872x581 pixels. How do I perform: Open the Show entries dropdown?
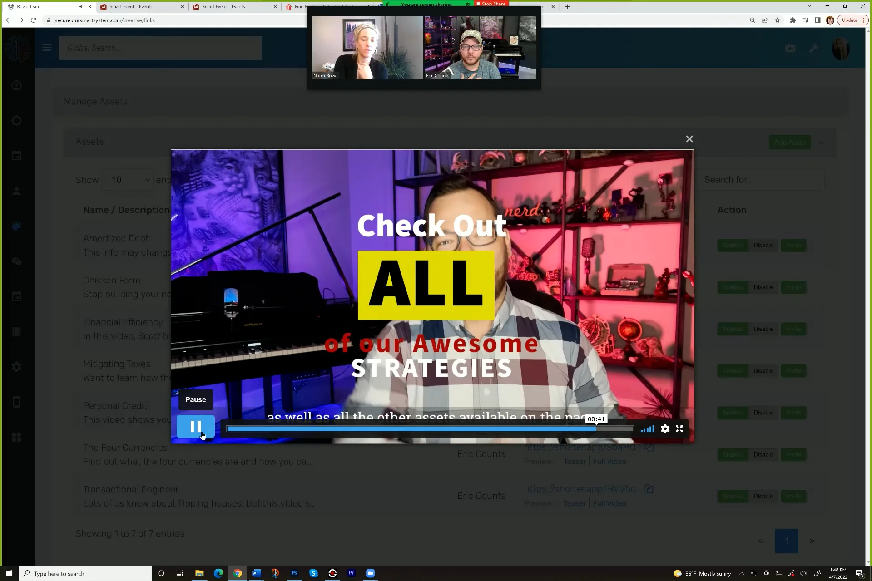(128, 180)
